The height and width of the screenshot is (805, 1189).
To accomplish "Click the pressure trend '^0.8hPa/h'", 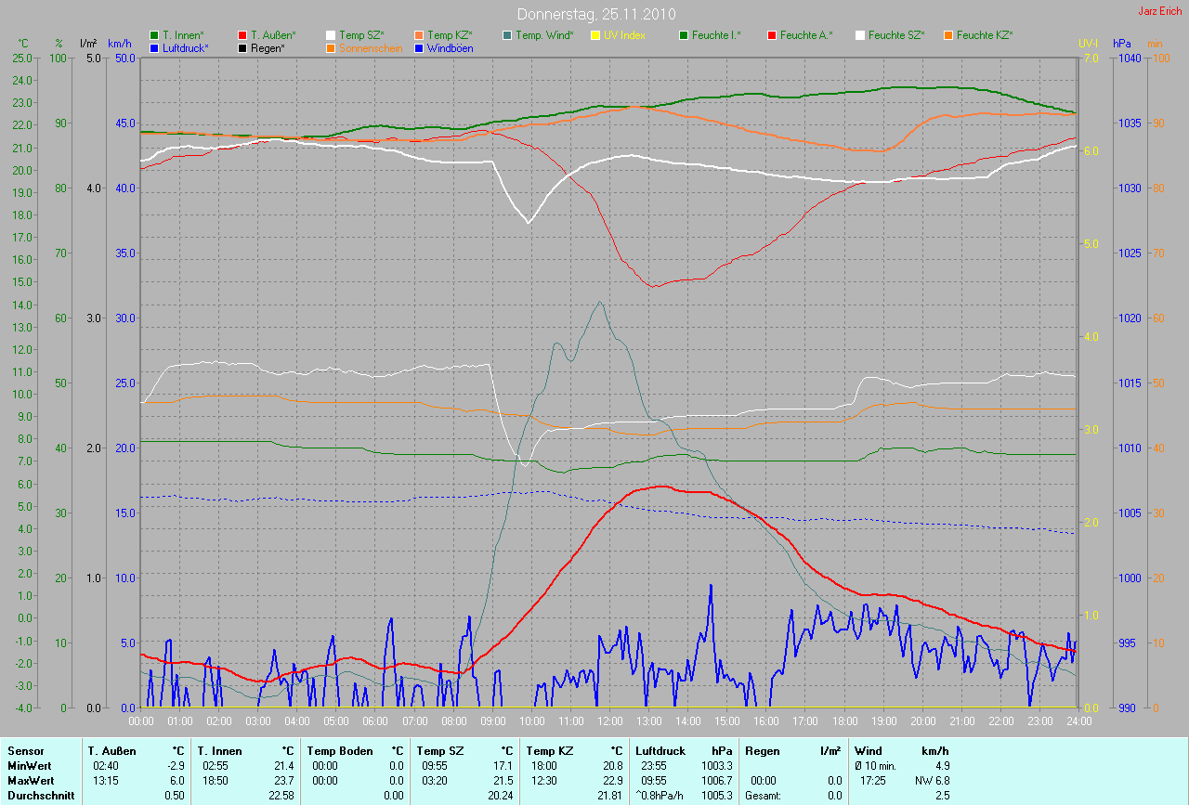I will tap(660, 796).
